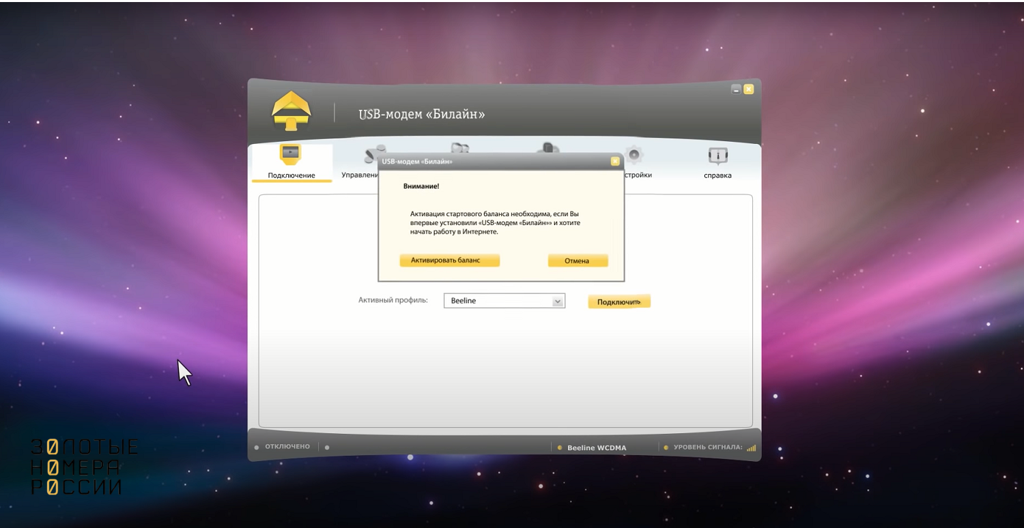
Task: Click the Золотые номера России watermark logo
Action: (x=84, y=467)
